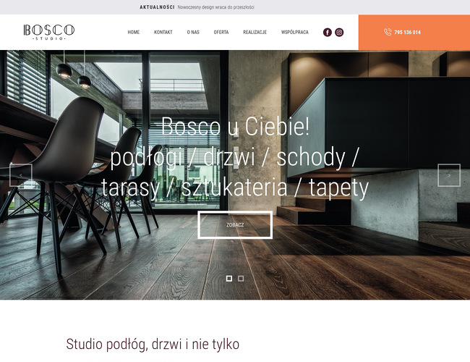The image size is (470, 362).
Task: Click the Bosco Studio logo
Action: [x=49, y=32]
